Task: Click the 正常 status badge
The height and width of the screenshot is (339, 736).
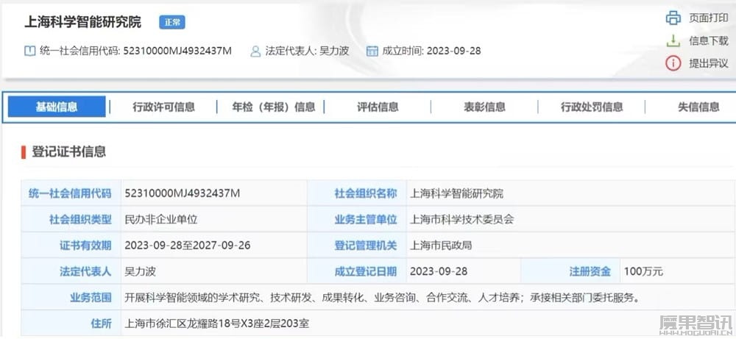Action: (x=171, y=23)
